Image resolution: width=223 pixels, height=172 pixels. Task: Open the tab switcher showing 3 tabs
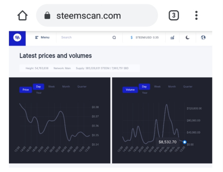tap(174, 15)
